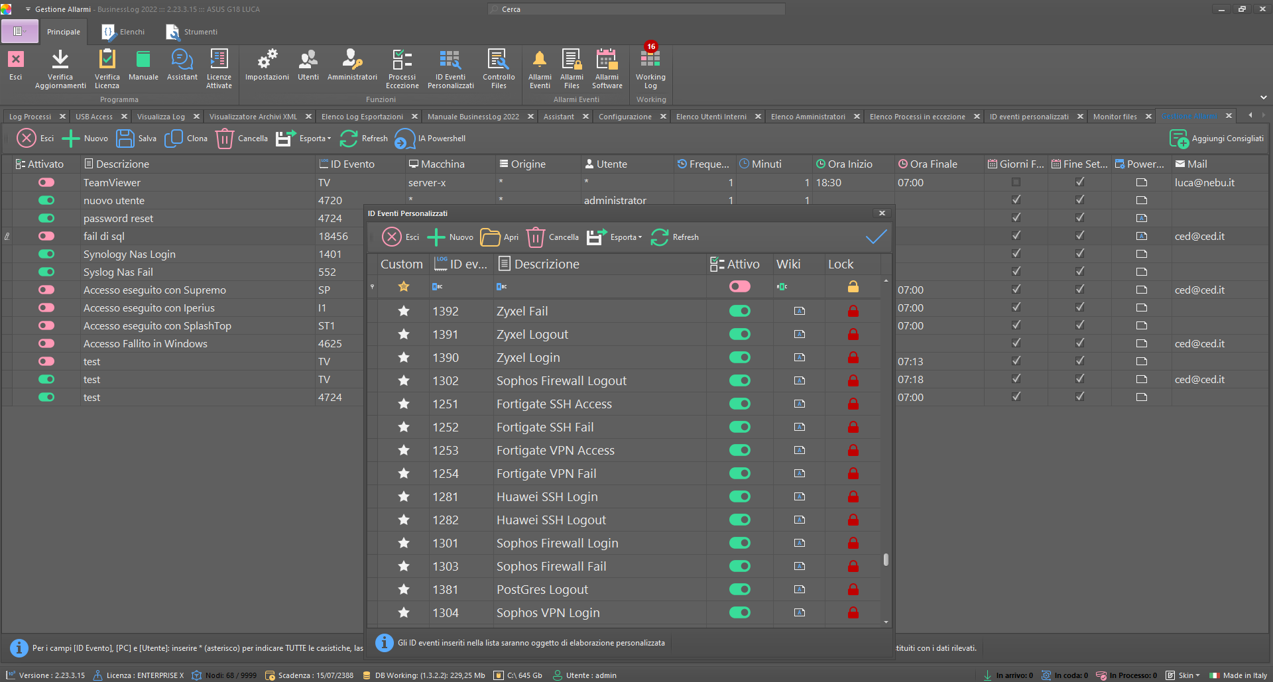Image resolution: width=1273 pixels, height=682 pixels.
Task: Click the red lock for Fortigate SSH Access
Action: coord(853,404)
